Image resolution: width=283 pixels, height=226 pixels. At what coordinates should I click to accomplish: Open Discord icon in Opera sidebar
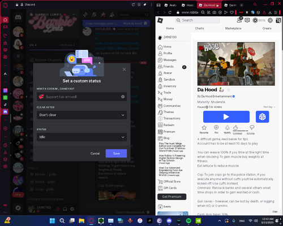click(5, 112)
